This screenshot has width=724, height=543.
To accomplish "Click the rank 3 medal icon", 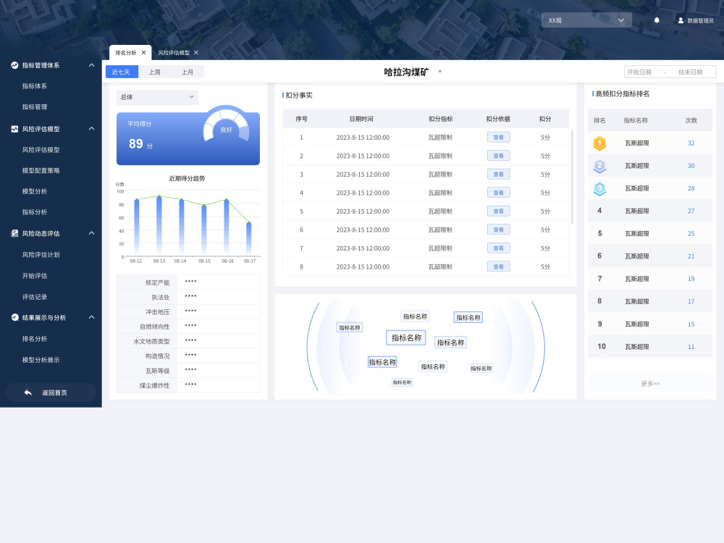I will pyautogui.click(x=599, y=188).
